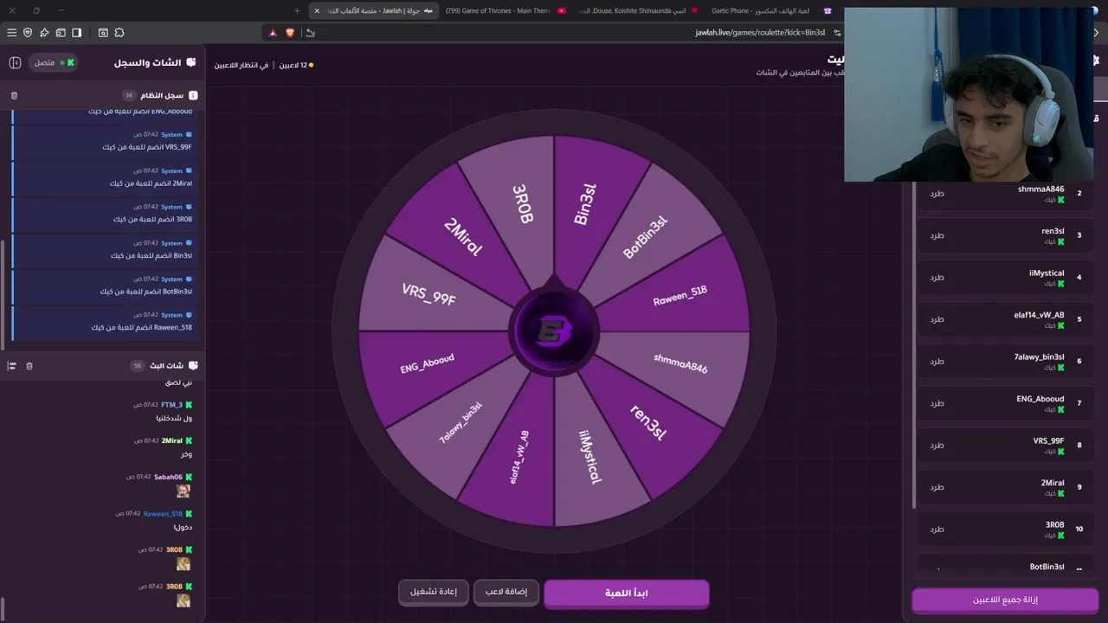
Task: Click the shmmaA846 wheel segment
Action: [680, 365]
